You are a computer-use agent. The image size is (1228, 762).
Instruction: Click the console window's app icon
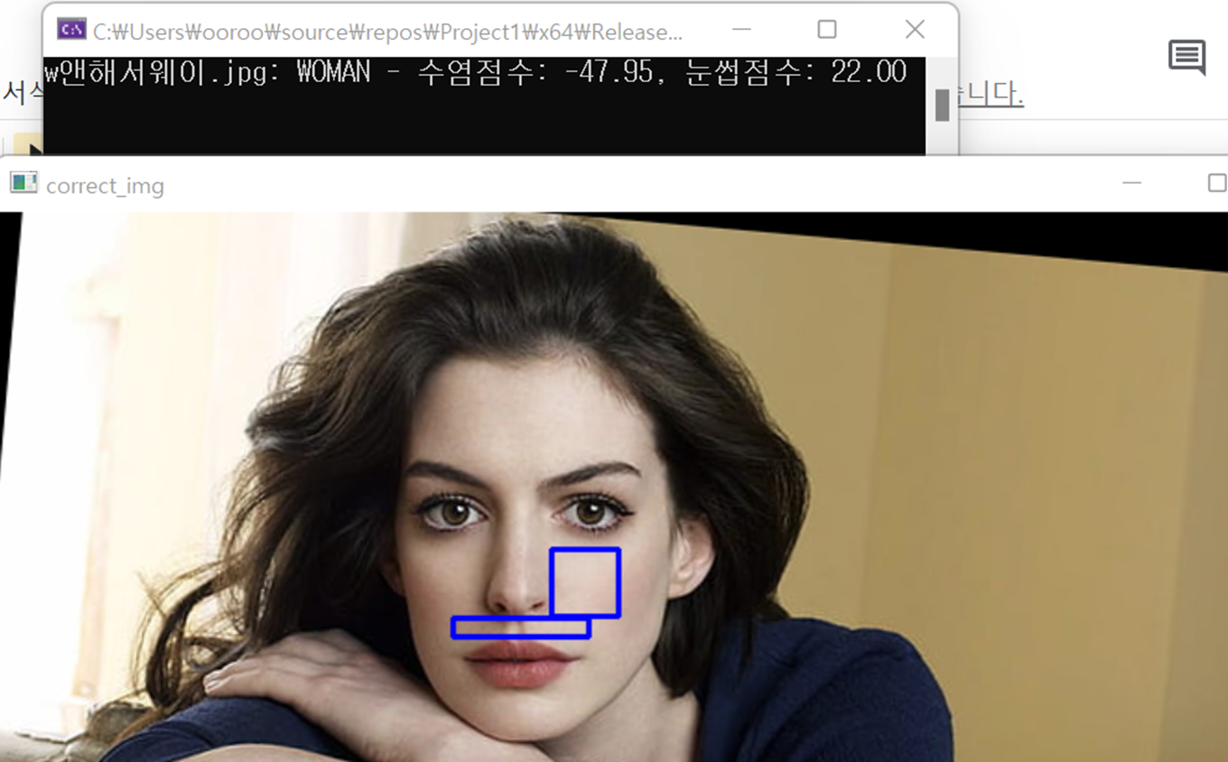pos(71,30)
